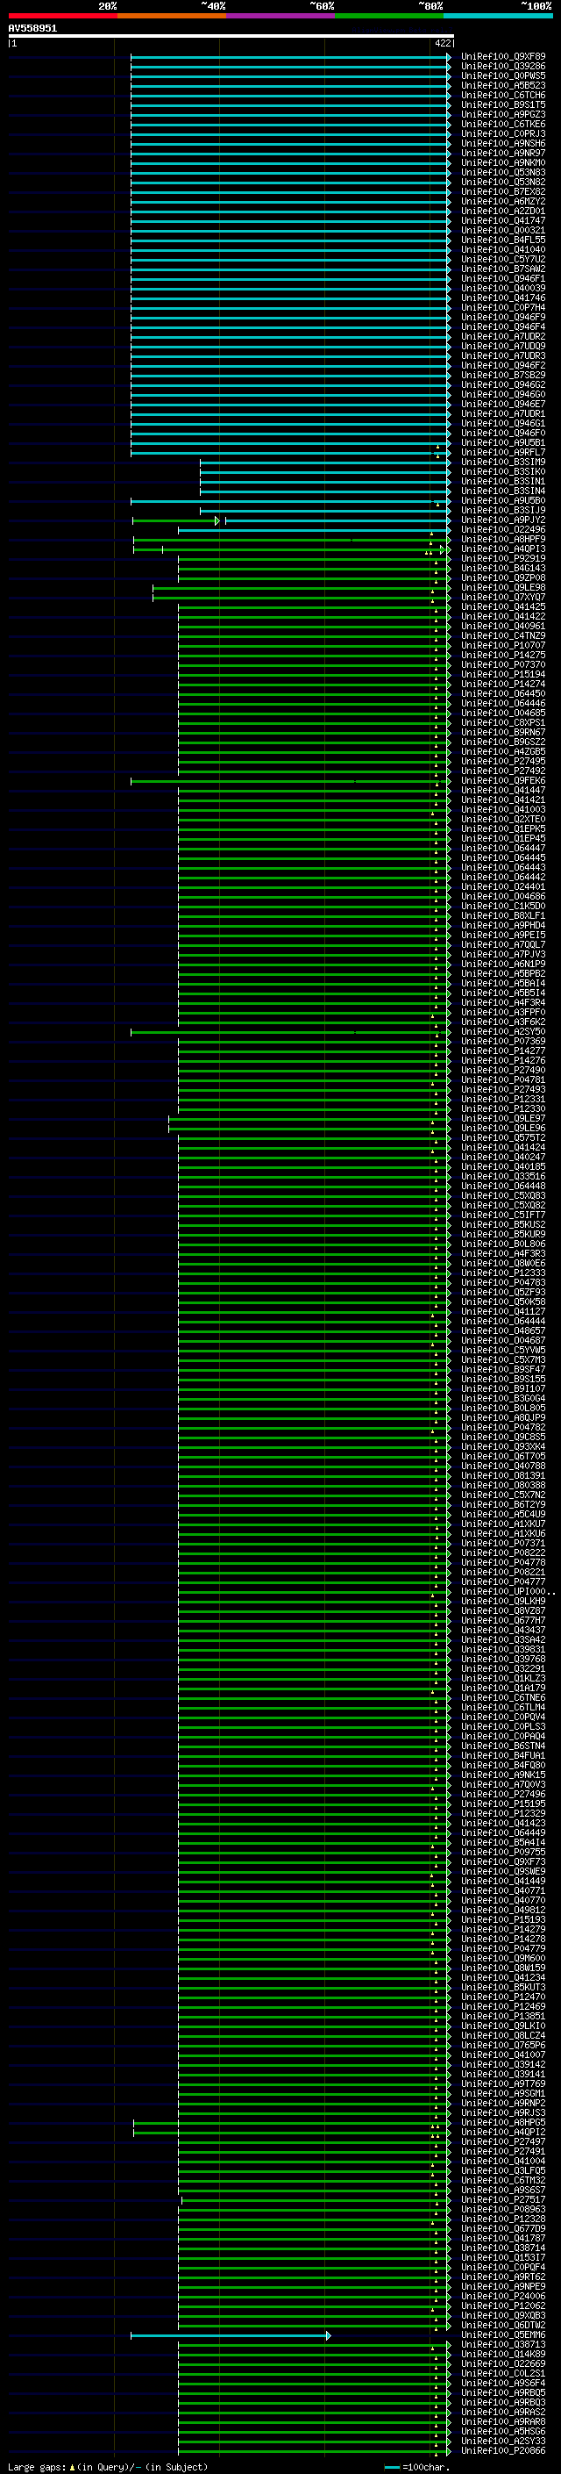561x2474 pixels.
Task: Click cyan alignment bar for UniRef100_B3SIM9
Action: [x=323, y=462]
